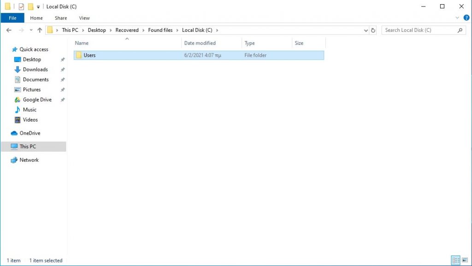Unpin Documents from Quick access
This screenshot has width=472, height=266.
click(63, 79)
